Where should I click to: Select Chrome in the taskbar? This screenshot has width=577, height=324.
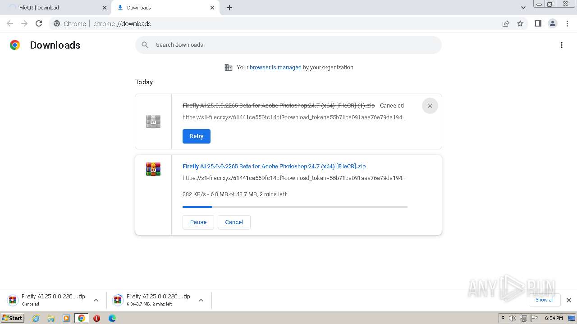click(x=82, y=318)
